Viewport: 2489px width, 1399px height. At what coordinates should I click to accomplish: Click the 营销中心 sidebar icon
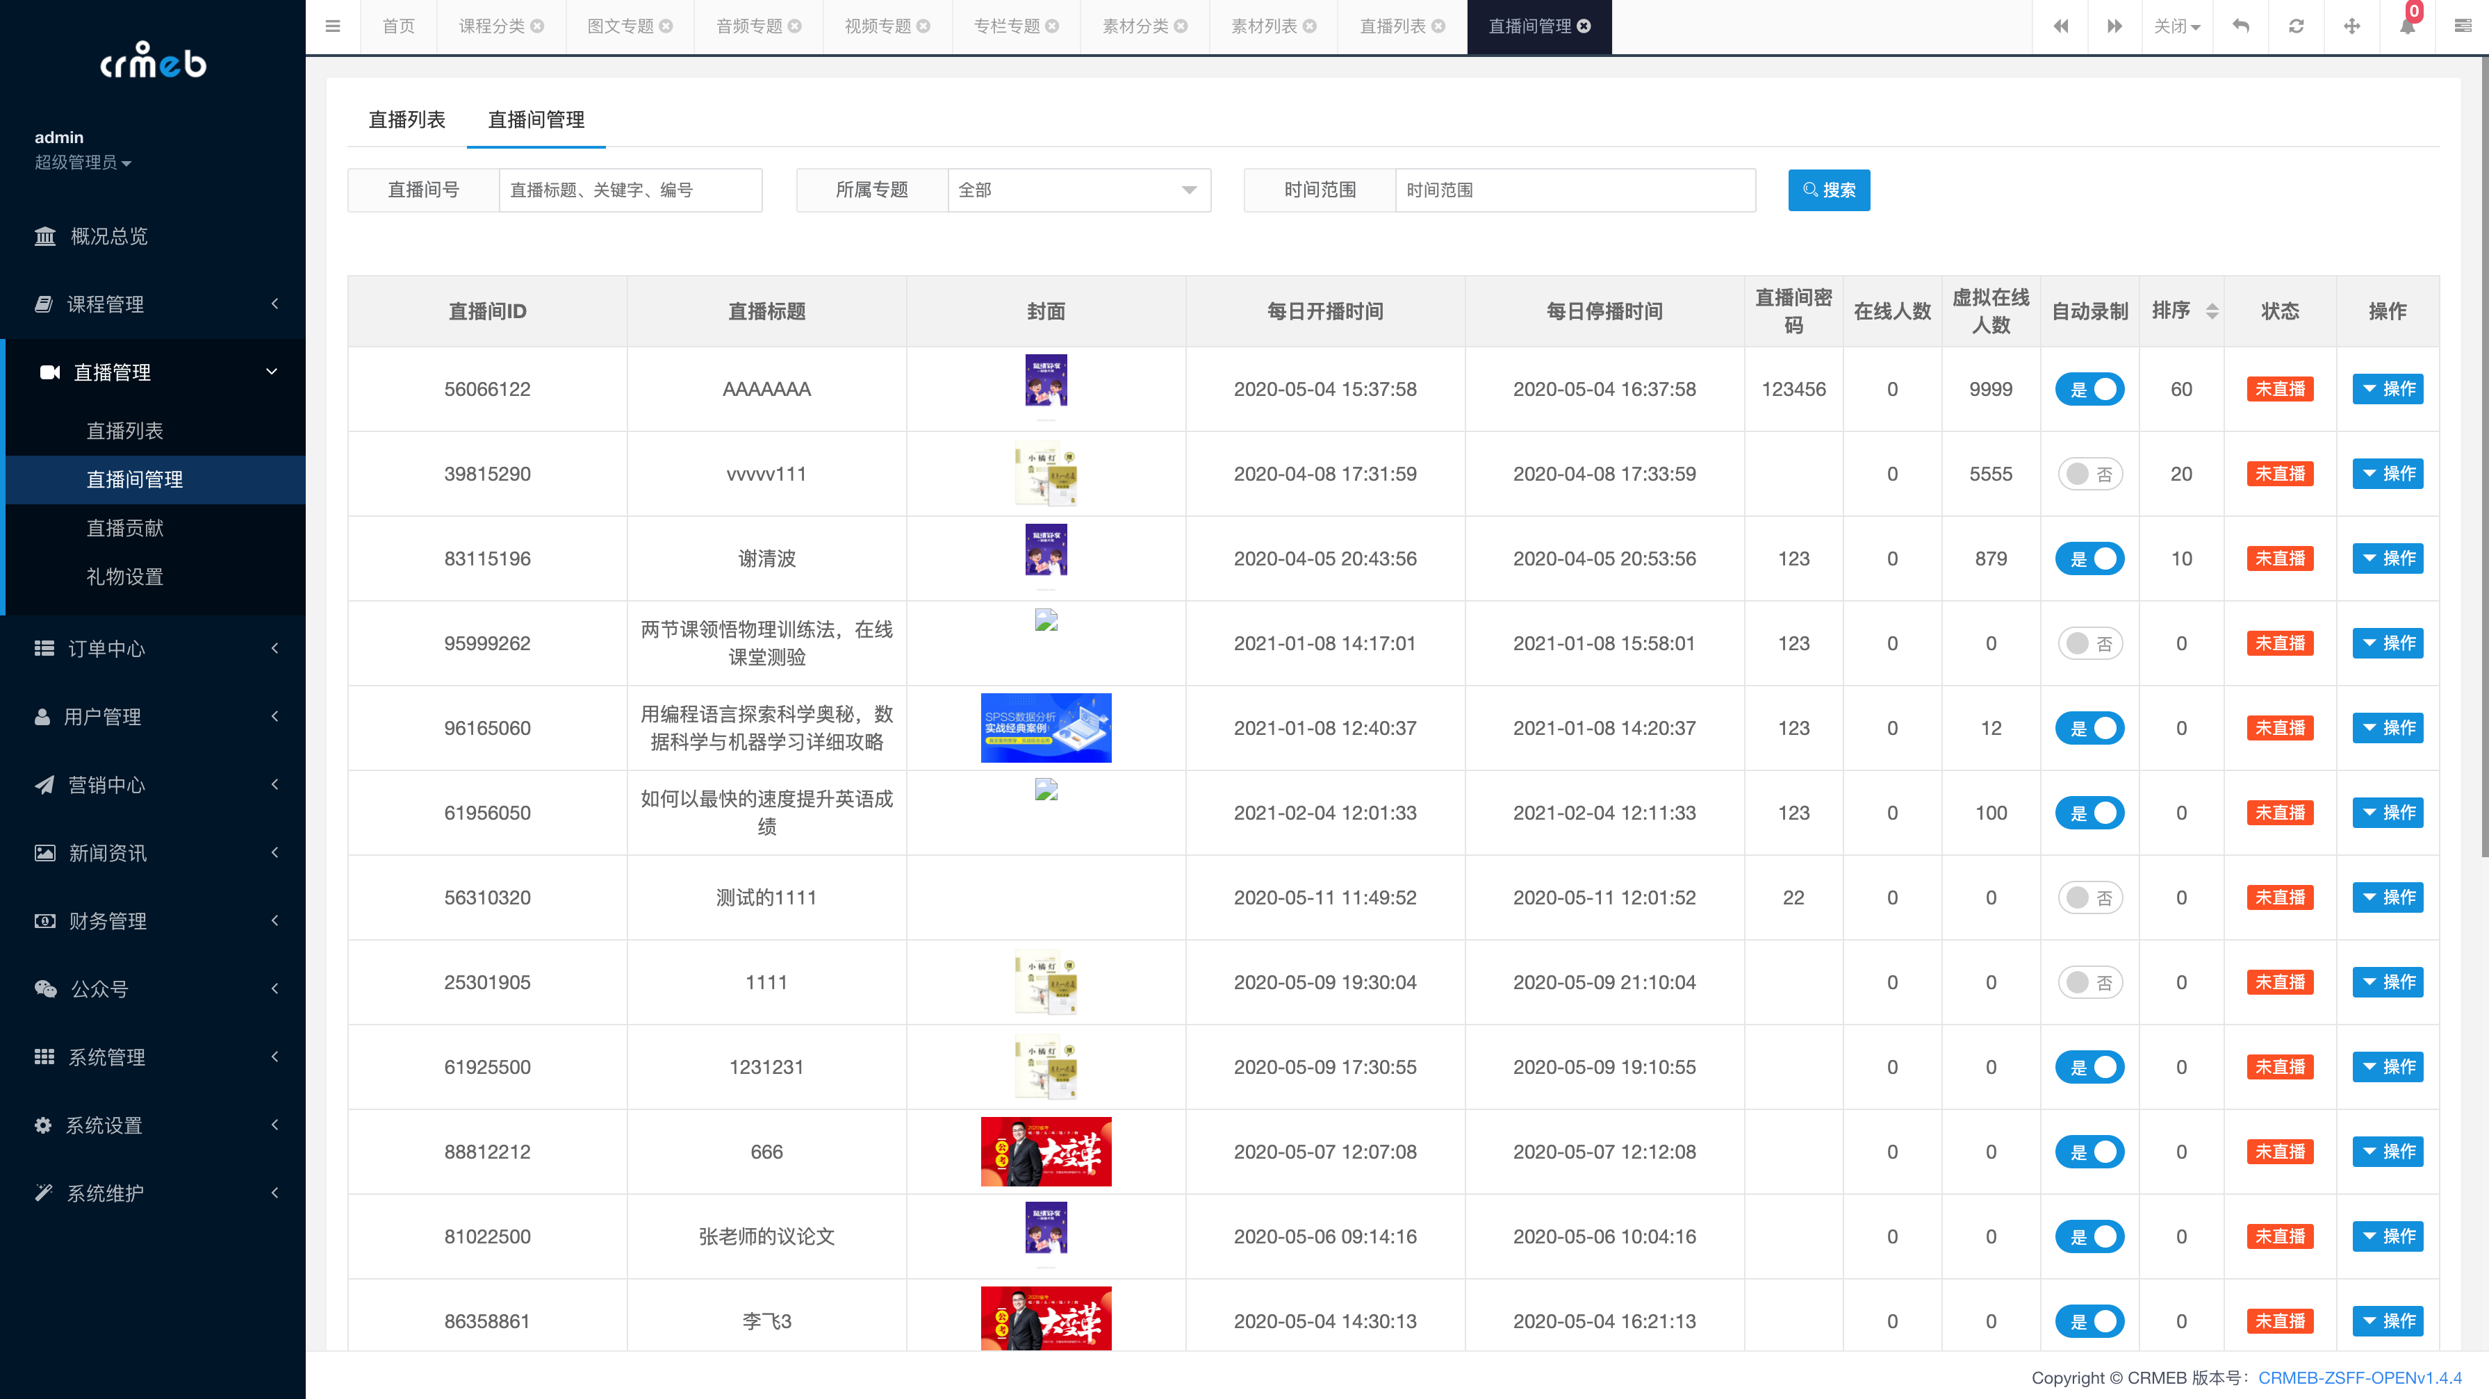click(x=44, y=784)
